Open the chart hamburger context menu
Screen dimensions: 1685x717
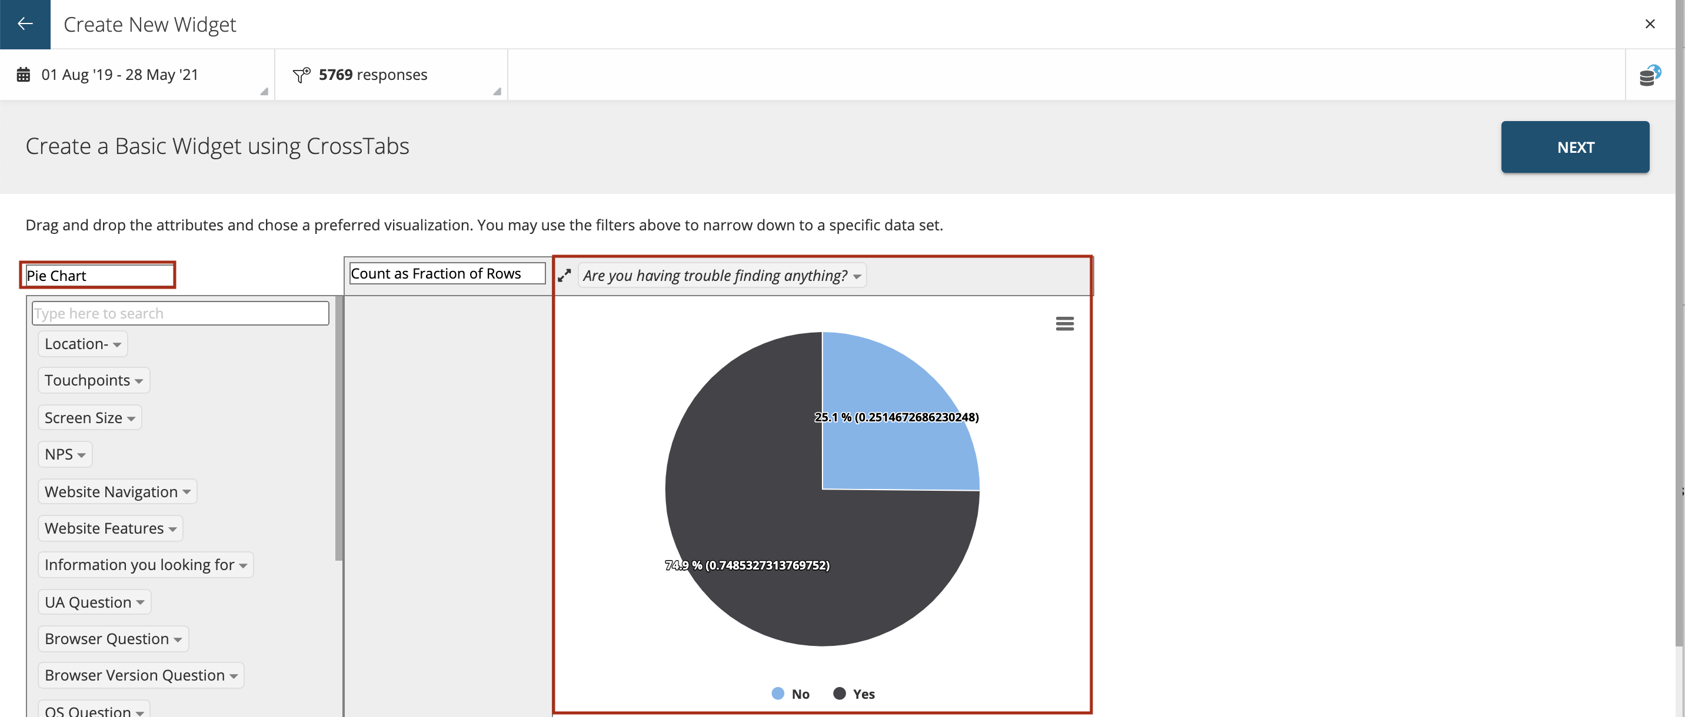(1064, 324)
